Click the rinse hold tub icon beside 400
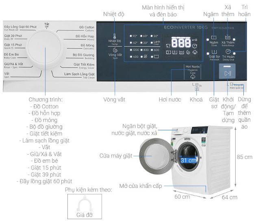This screenshot has height=222, width=256. (156, 56)
